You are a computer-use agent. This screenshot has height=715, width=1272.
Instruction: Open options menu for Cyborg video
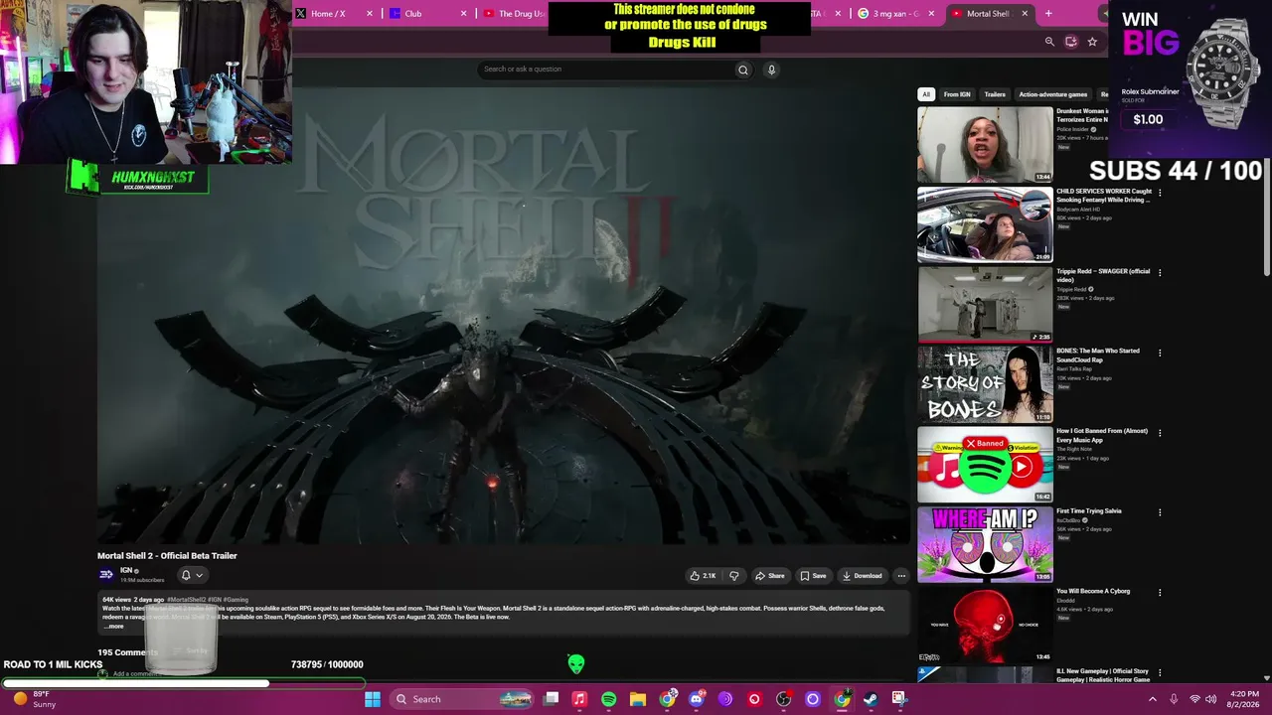click(x=1160, y=593)
